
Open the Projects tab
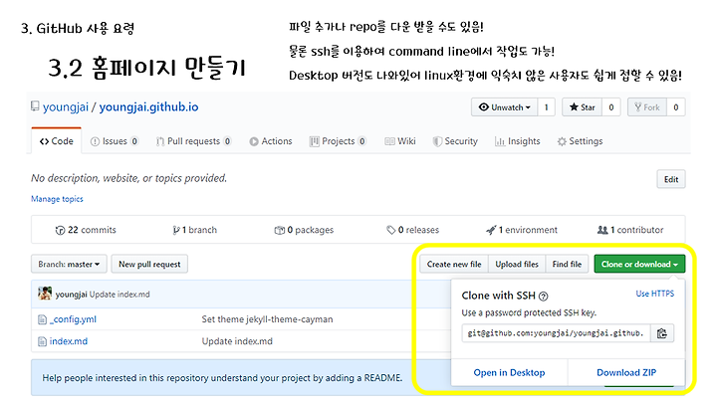338,141
